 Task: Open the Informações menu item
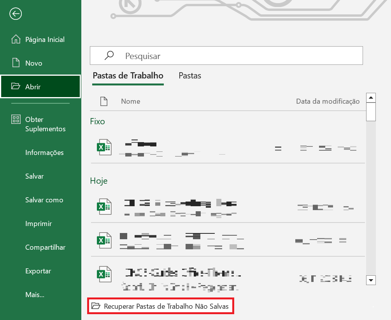44,153
